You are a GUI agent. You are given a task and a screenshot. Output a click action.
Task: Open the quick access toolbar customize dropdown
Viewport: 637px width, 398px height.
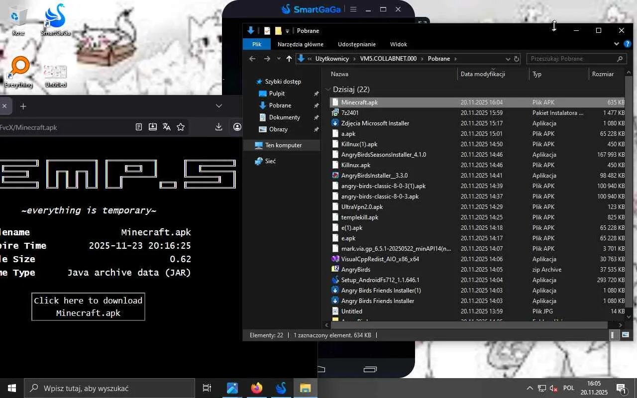coord(287,31)
